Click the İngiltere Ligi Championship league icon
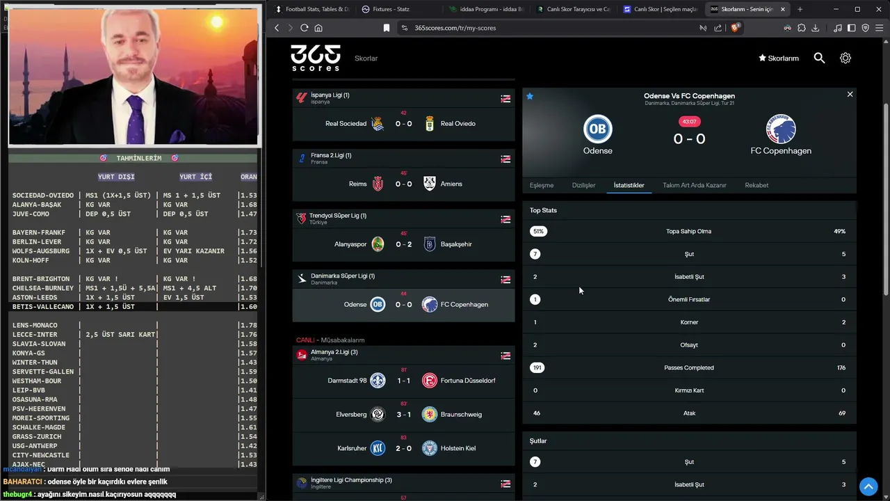Image resolution: width=890 pixels, height=501 pixels. click(302, 483)
